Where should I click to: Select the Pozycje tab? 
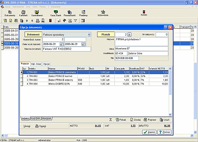(25, 64)
